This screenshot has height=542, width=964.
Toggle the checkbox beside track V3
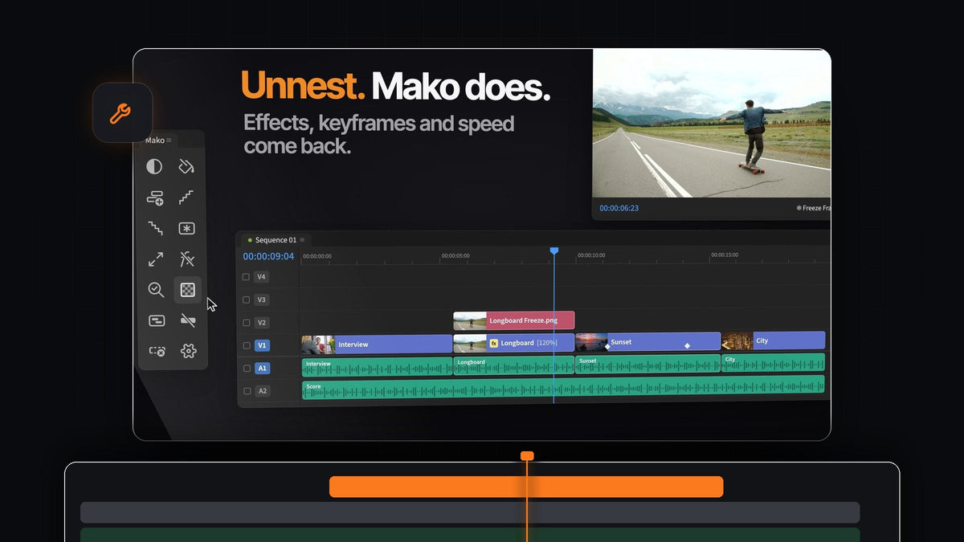pyautogui.click(x=246, y=300)
